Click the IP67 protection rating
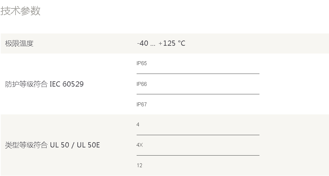Viewport: 329px width, 176px height. coord(142,105)
